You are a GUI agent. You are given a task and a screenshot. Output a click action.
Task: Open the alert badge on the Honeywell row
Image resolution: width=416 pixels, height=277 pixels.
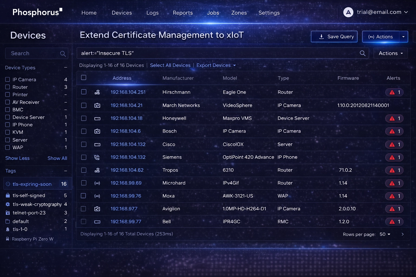click(x=394, y=118)
